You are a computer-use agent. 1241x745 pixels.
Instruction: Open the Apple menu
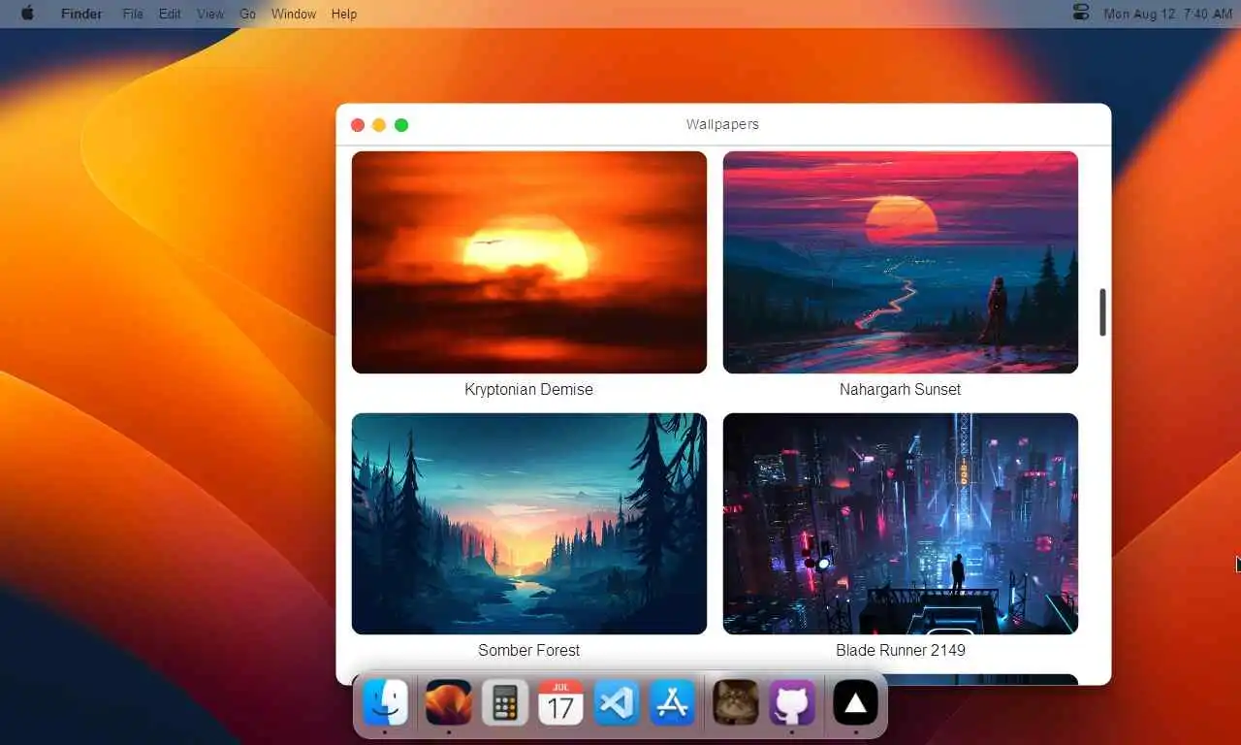pos(27,14)
